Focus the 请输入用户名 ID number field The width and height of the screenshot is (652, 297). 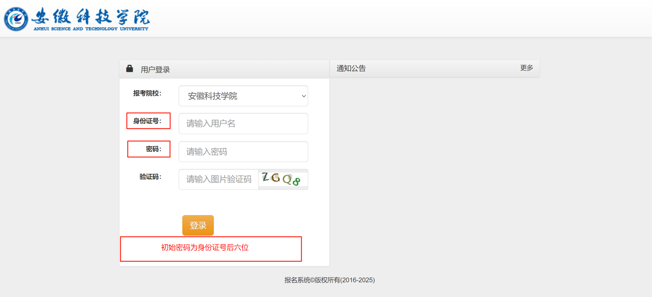pos(243,124)
